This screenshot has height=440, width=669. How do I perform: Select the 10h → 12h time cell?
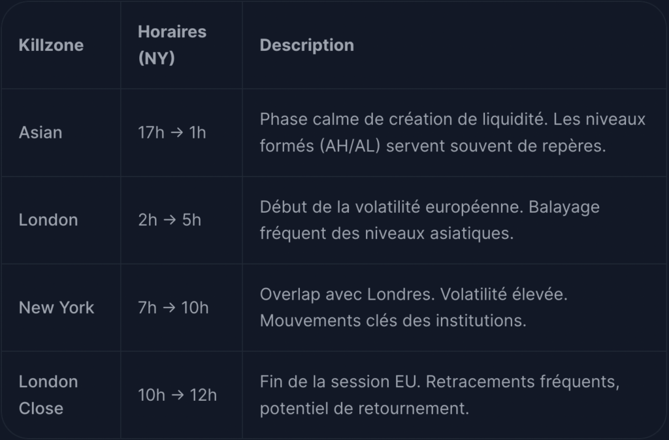[x=177, y=395]
